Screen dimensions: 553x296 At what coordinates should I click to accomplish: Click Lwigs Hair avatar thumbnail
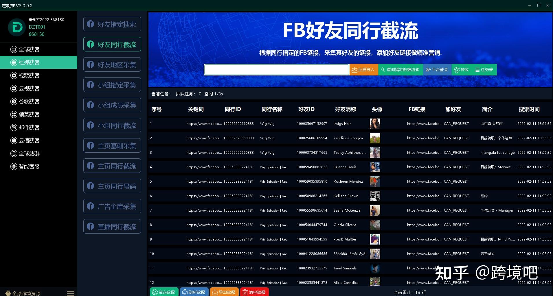(x=375, y=124)
